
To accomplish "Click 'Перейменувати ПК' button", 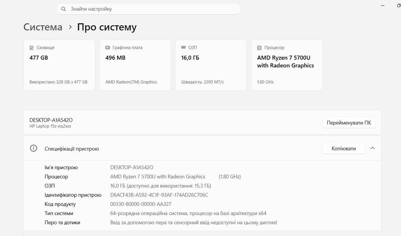I will pos(349,122).
